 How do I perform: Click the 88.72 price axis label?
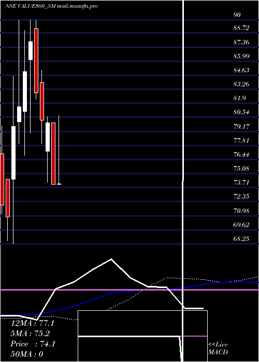pyautogui.click(x=241, y=28)
